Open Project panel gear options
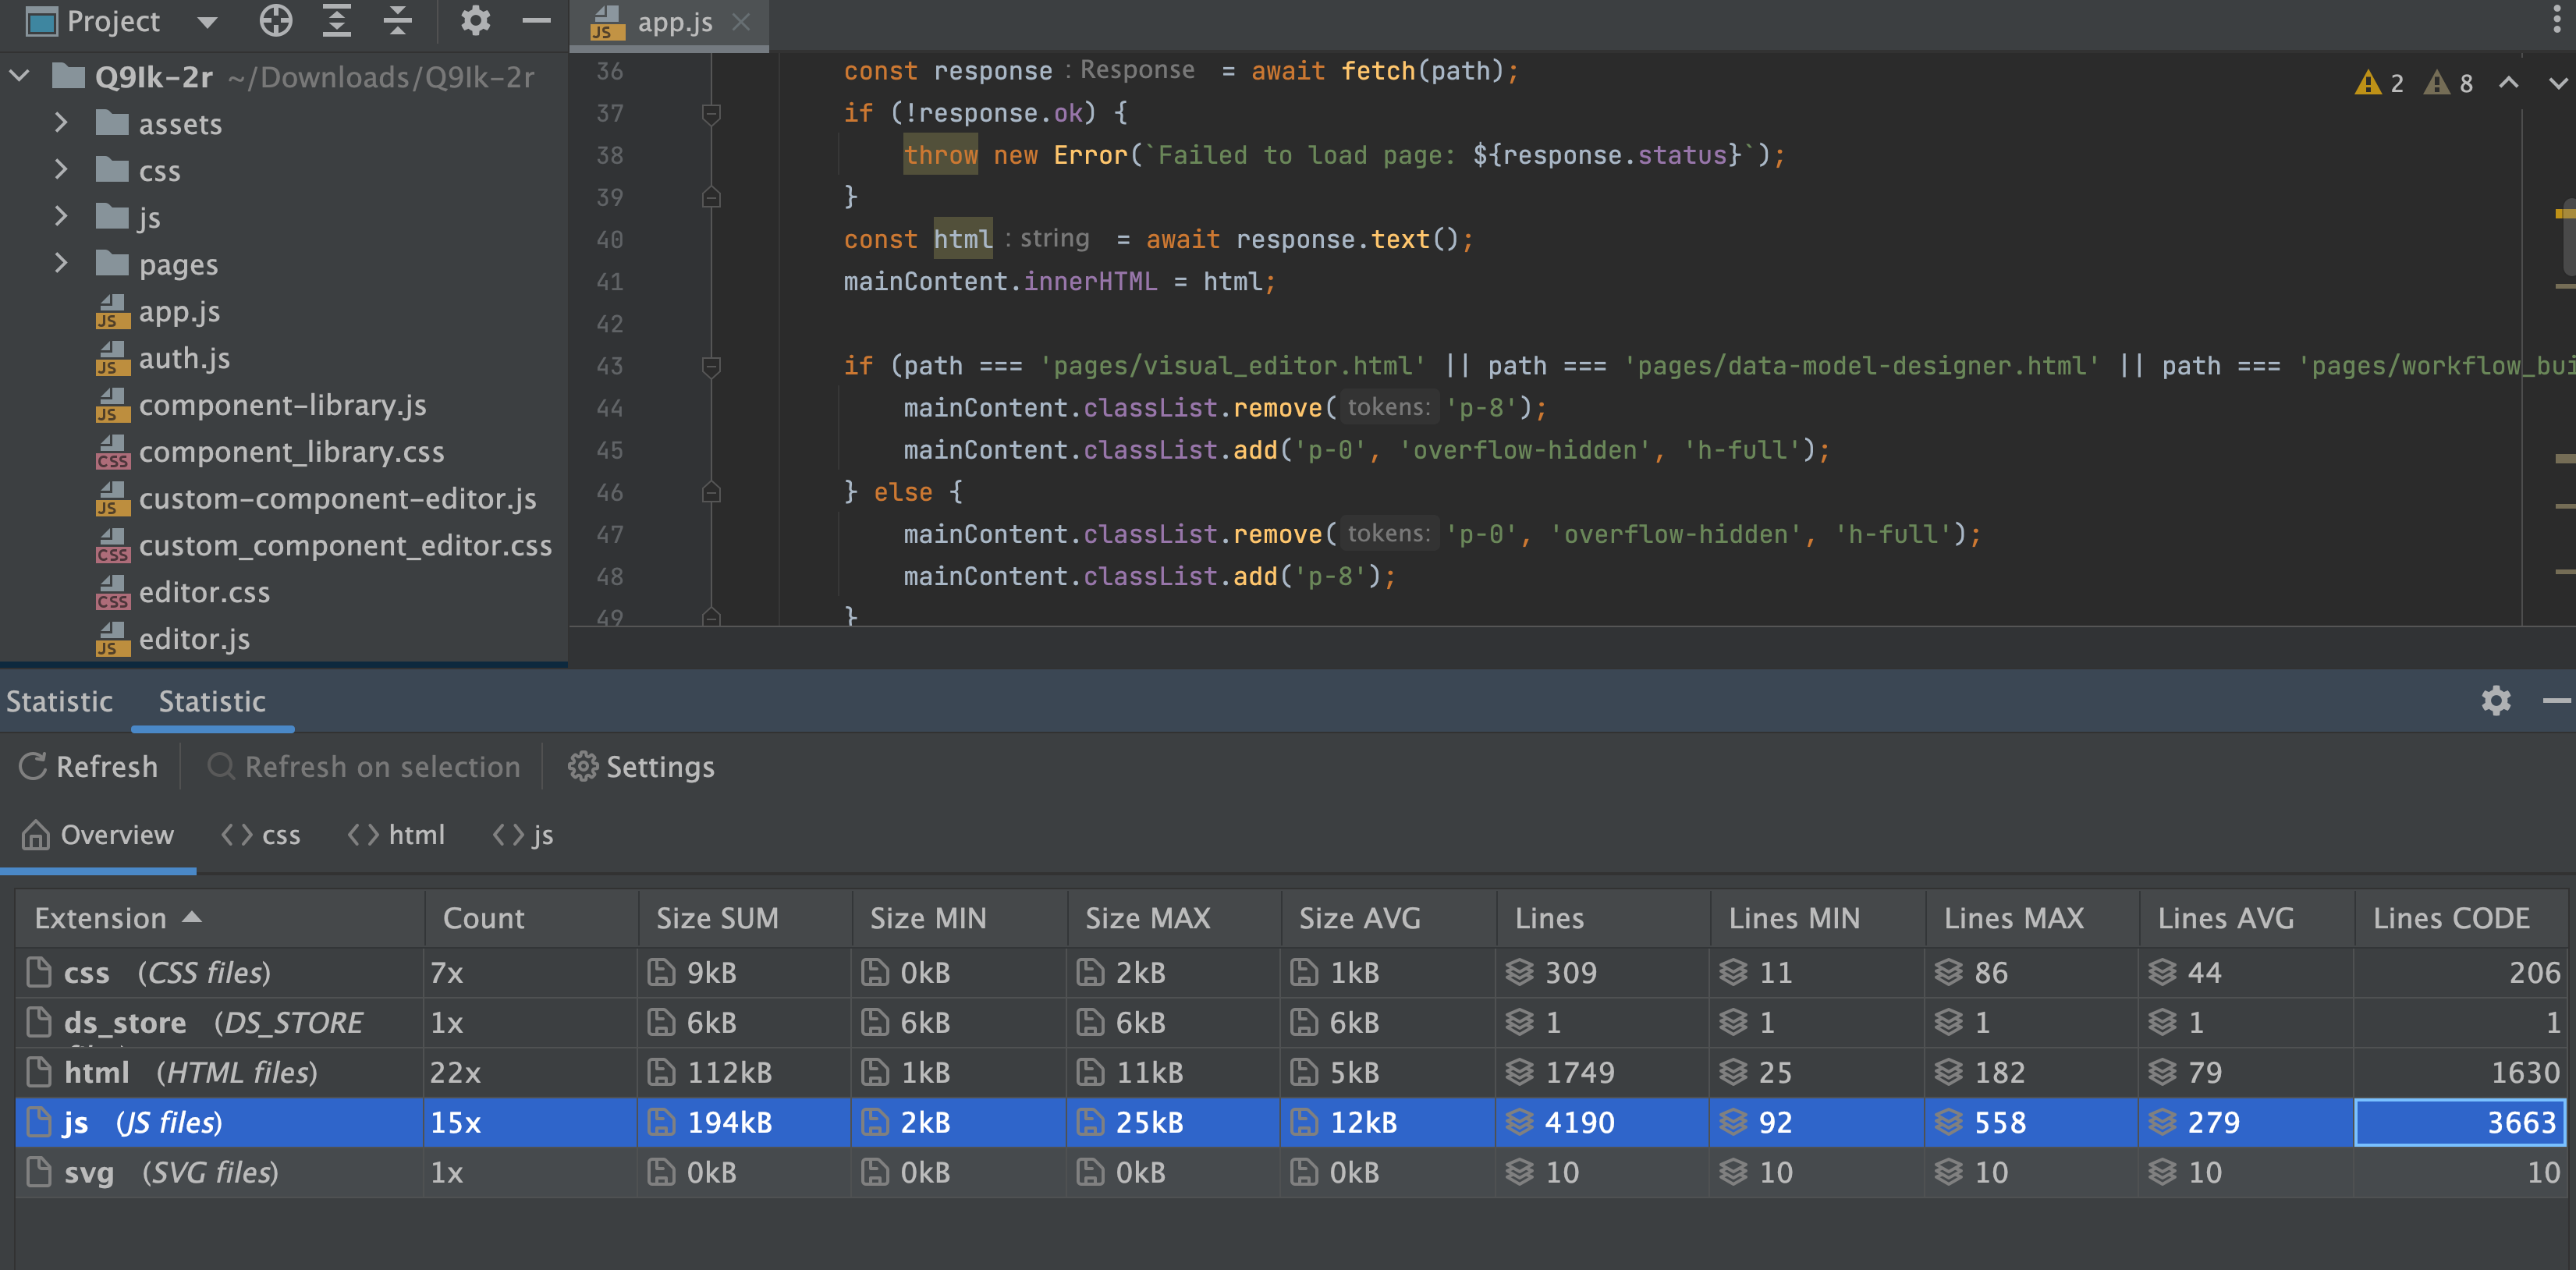Image resolution: width=2576 pixels, height=1270 pixels. click(x=475, y=21)
